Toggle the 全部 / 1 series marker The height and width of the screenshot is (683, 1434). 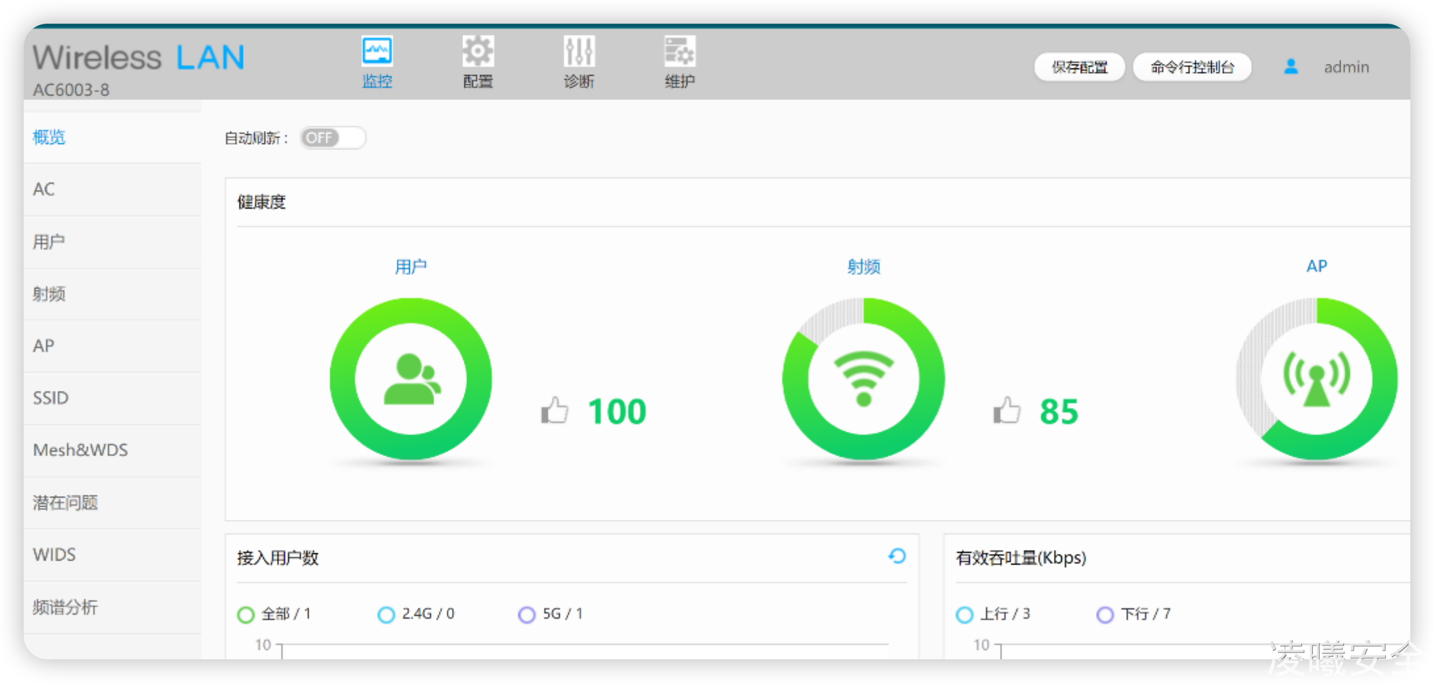point(246,615)
